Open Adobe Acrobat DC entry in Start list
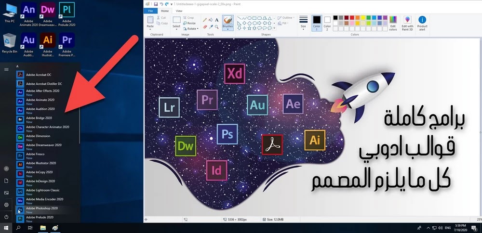The image size is (482, 233). point(48,75)
